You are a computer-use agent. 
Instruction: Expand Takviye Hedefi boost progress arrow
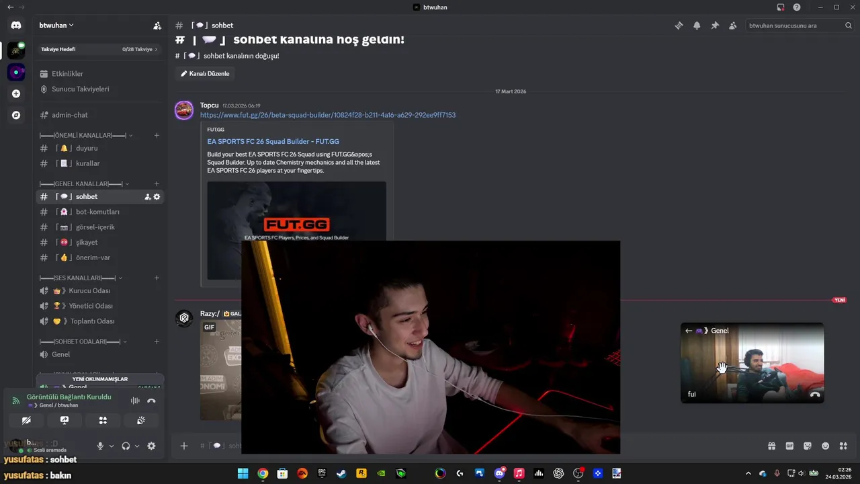coord(157,49)
